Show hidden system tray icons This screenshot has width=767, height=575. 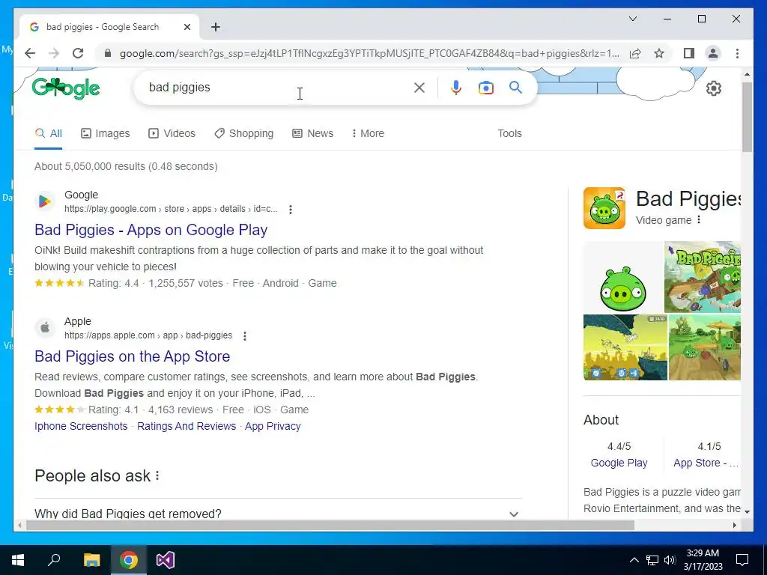pos(634,560)
